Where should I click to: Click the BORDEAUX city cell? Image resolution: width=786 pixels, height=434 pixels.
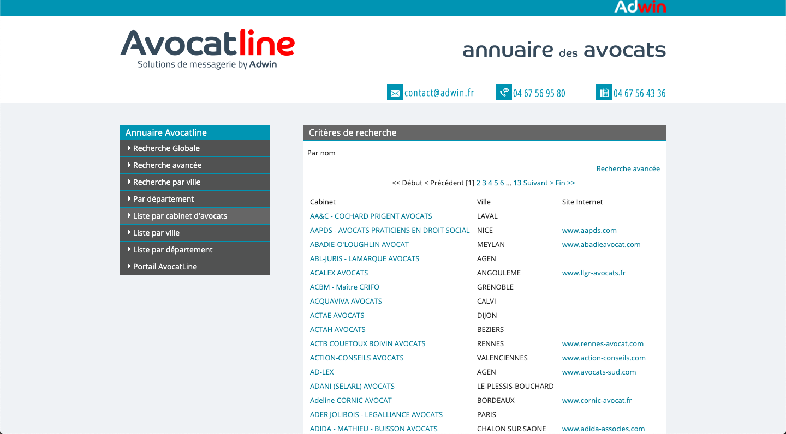(x=496, y=401)
